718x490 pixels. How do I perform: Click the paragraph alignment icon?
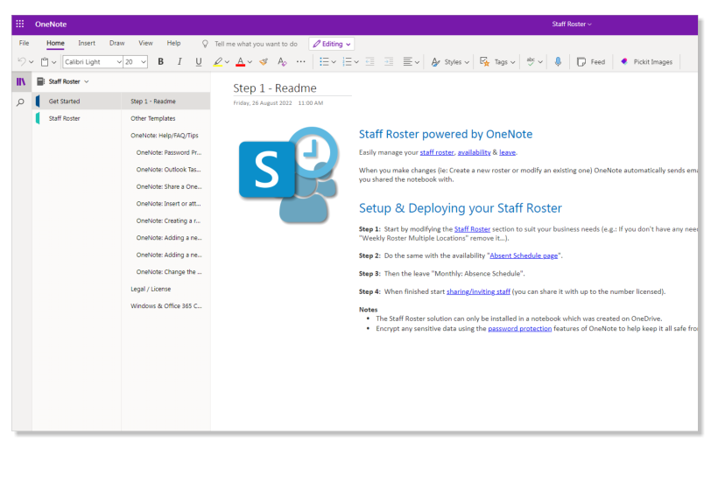407,62
